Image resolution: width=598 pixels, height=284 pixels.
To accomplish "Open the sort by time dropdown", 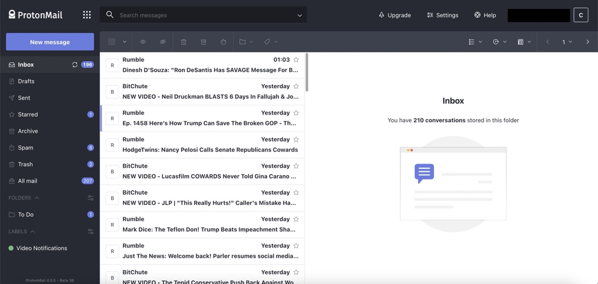I will coord(500,42).
